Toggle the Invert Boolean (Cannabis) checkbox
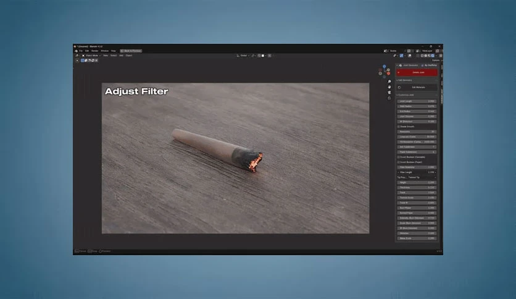Image resolution: width=516 pixels, height=299 pixels. [x=399, y=157]
